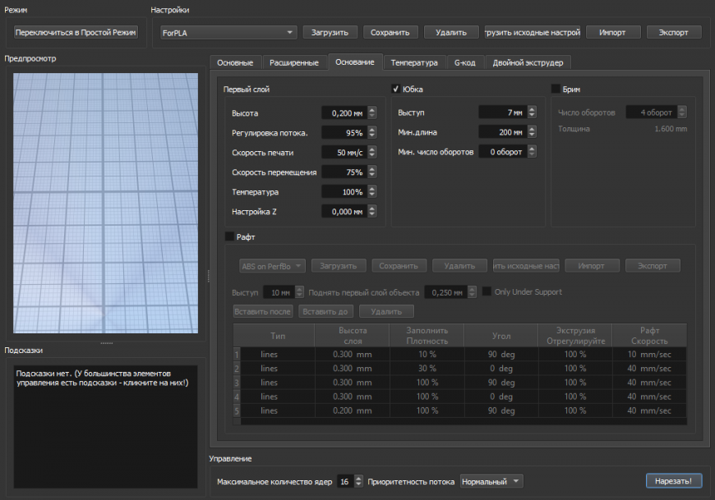This screenshot has height=500, width=715.
Task: Uncheck the Юбка checkbox
Action: point(396,89)
